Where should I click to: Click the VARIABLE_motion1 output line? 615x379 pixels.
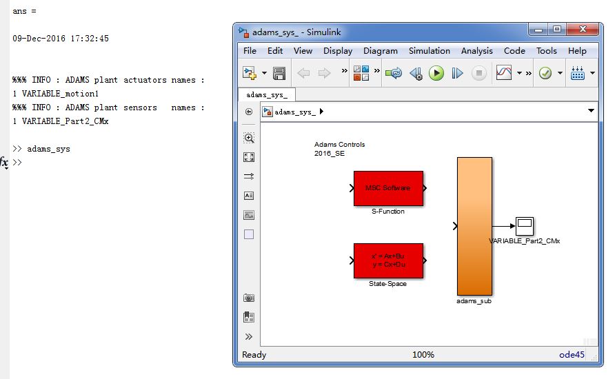point(55,94)
